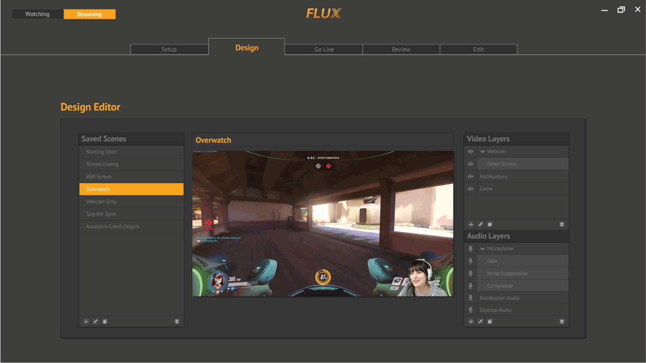Minimize the FLUX window

[604, 10]
